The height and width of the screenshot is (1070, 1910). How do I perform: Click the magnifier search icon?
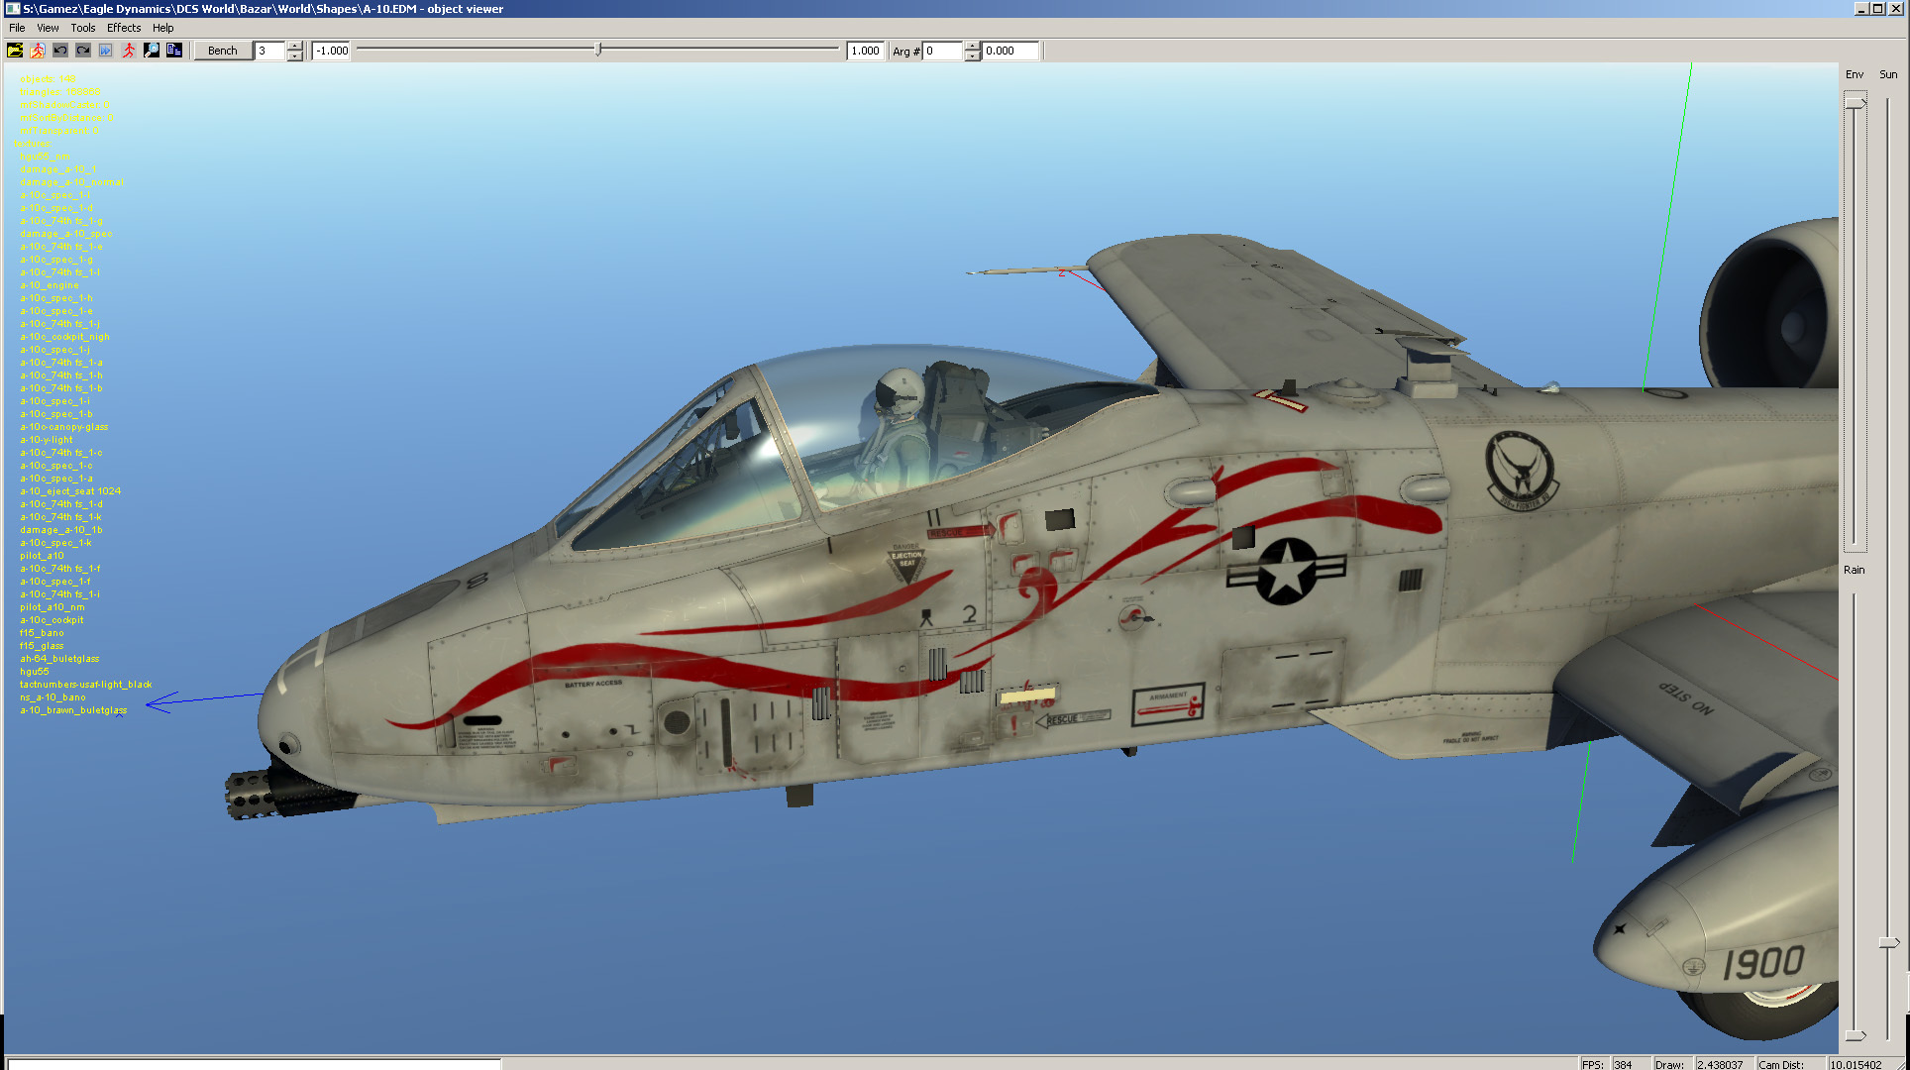click(x=152, y=51)
